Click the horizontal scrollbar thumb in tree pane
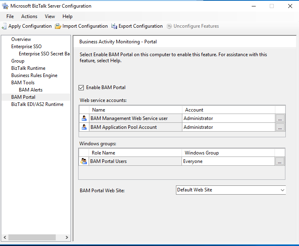299x246 pixels. 32,237
